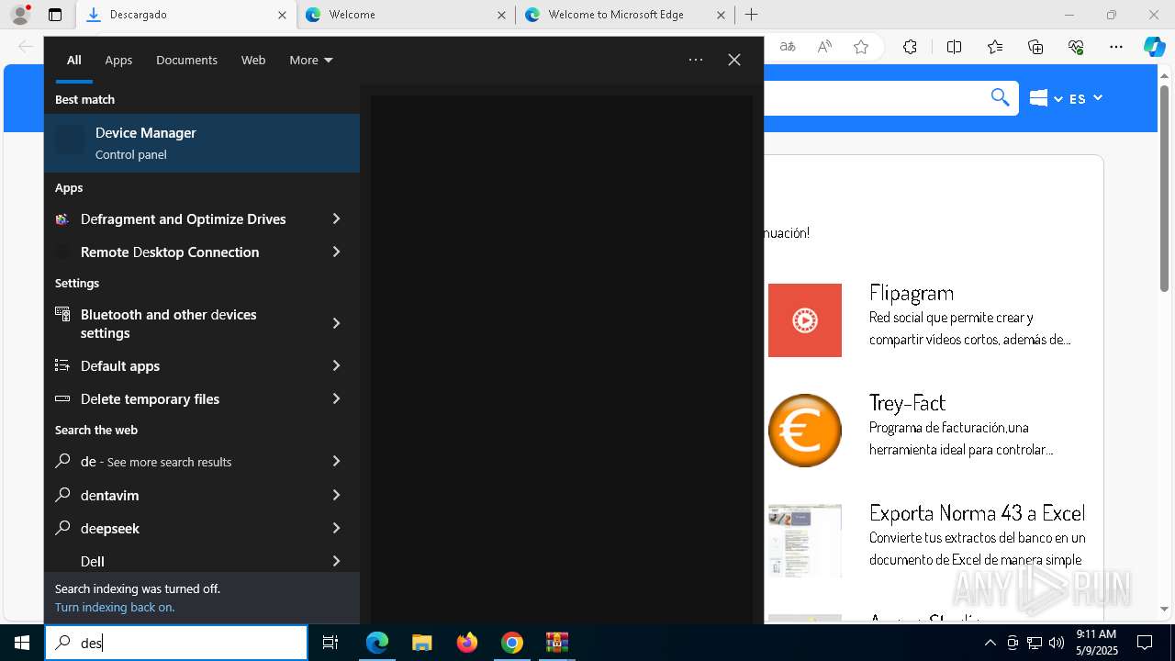Expand arrow for Default apps
Screen dimensions: 1175x661
click(336, 366)
